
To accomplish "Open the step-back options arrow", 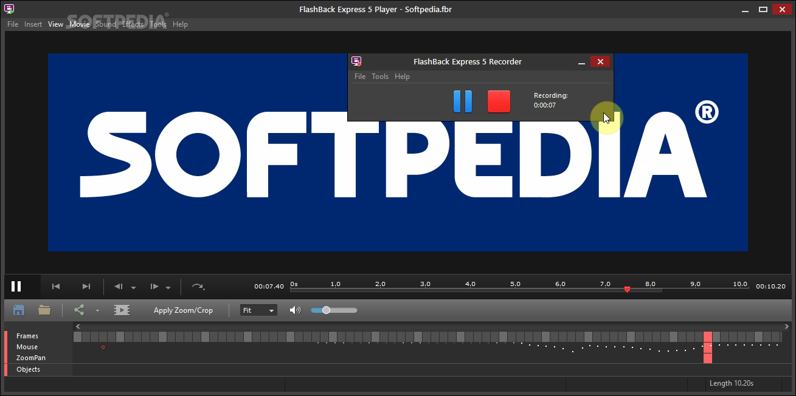I will pyautogui.click(x=133, y=288).
